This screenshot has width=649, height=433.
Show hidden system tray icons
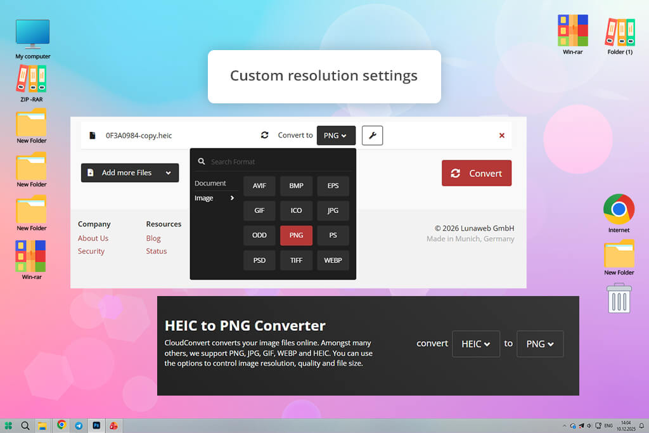click(x=564, y=426)
